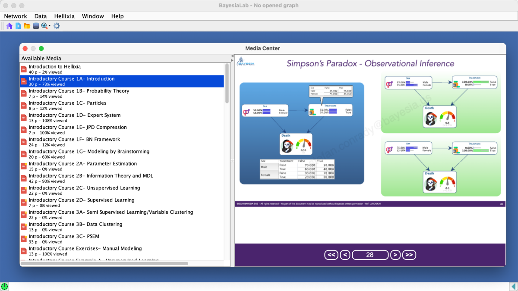
Task: Select "Introductory Course 3B- Data Clustering"
Action: click(122, 226)
